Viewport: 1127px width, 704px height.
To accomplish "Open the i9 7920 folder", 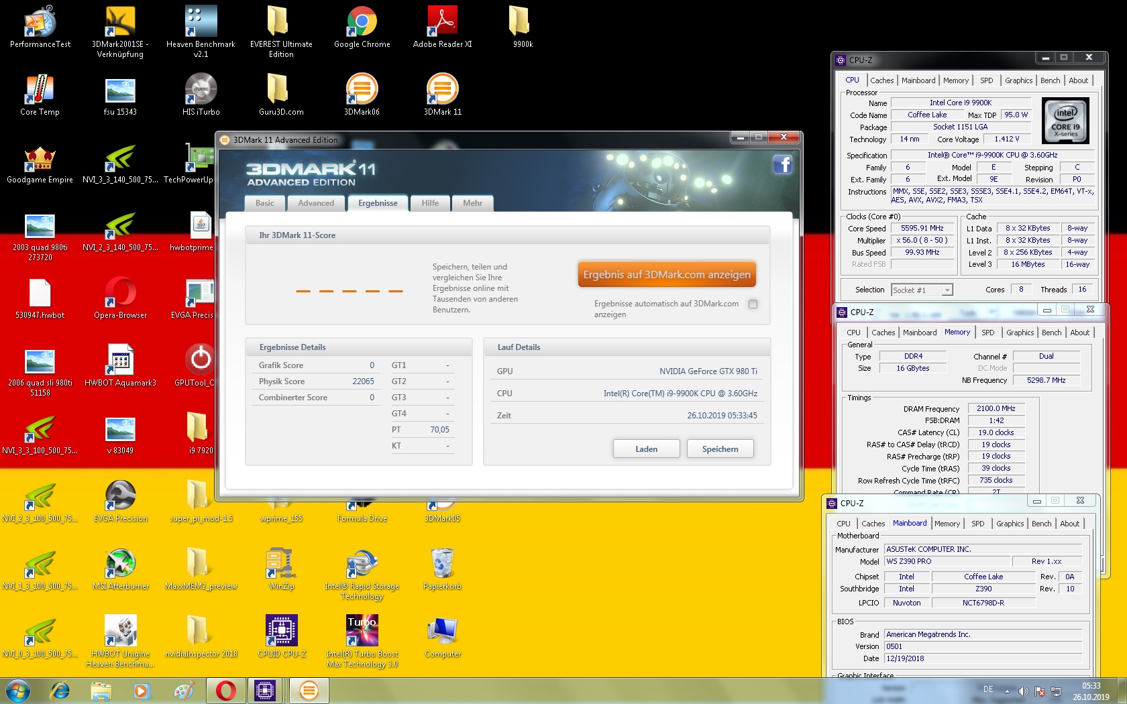I will pos(201,434).
